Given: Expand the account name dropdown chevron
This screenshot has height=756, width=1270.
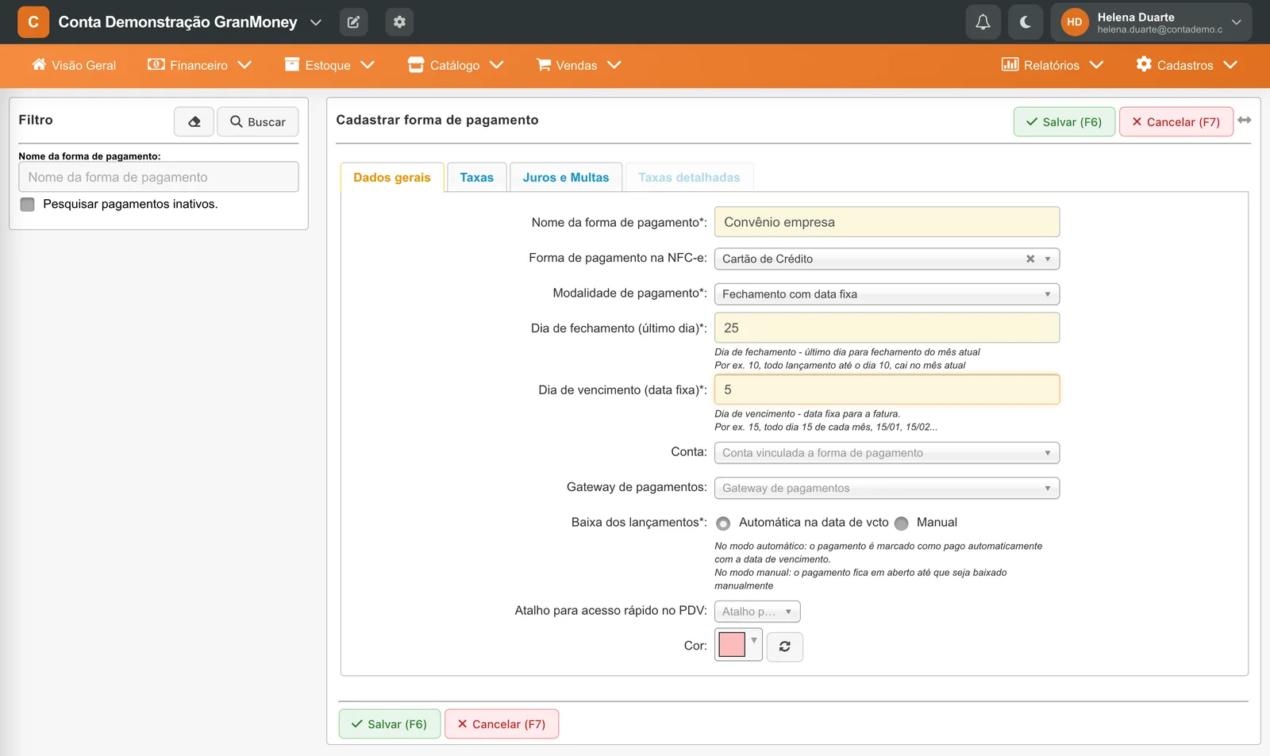Looking at the screenshot, I should tap(316, 22).
